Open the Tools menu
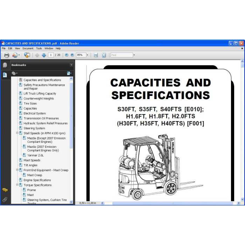Screen dimensions: 245x245 39,48
